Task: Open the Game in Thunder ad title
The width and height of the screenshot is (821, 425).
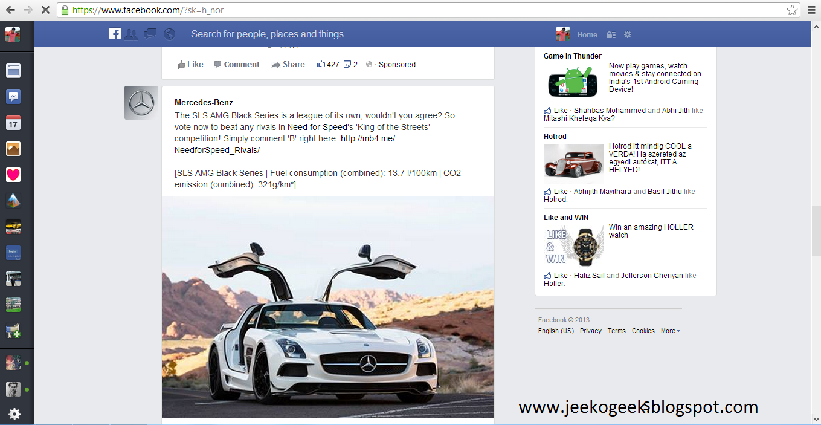Action: pyautogui.click(x=572, y=56)
